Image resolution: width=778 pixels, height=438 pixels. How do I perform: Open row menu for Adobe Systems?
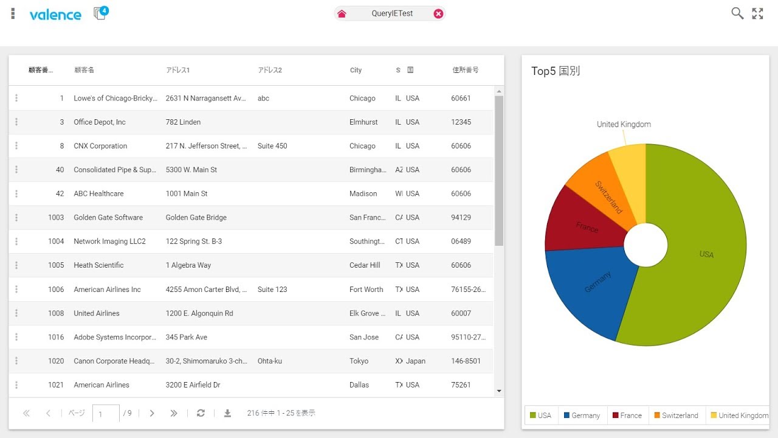[16, 337]
